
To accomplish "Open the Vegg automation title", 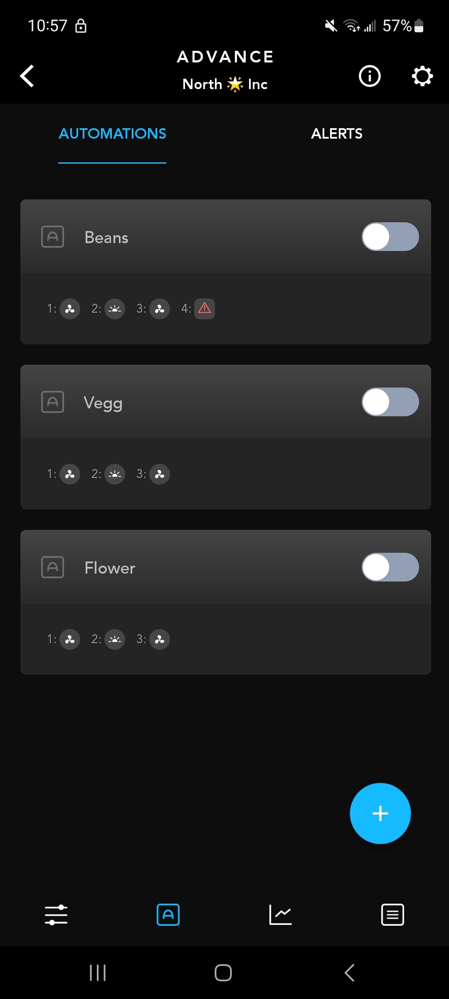I will point(103,403).
